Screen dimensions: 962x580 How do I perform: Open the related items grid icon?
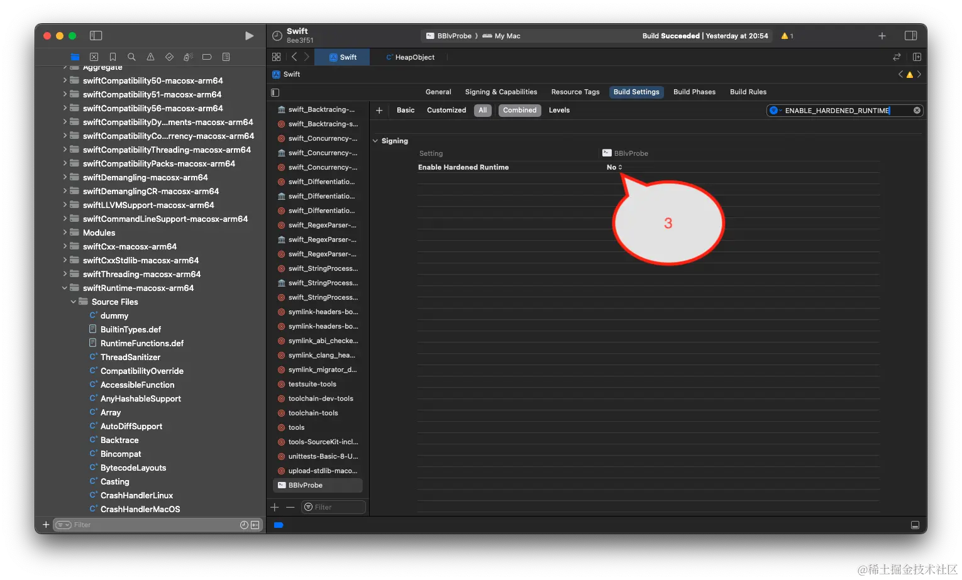pos(276,57)
